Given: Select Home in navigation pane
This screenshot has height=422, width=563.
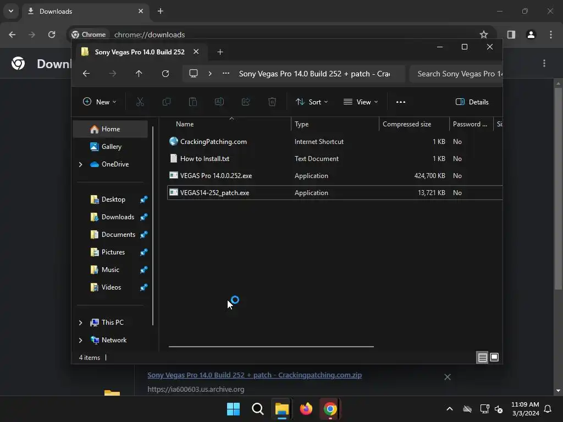Looking at the screenshot, I should click(x=110, y=129).
